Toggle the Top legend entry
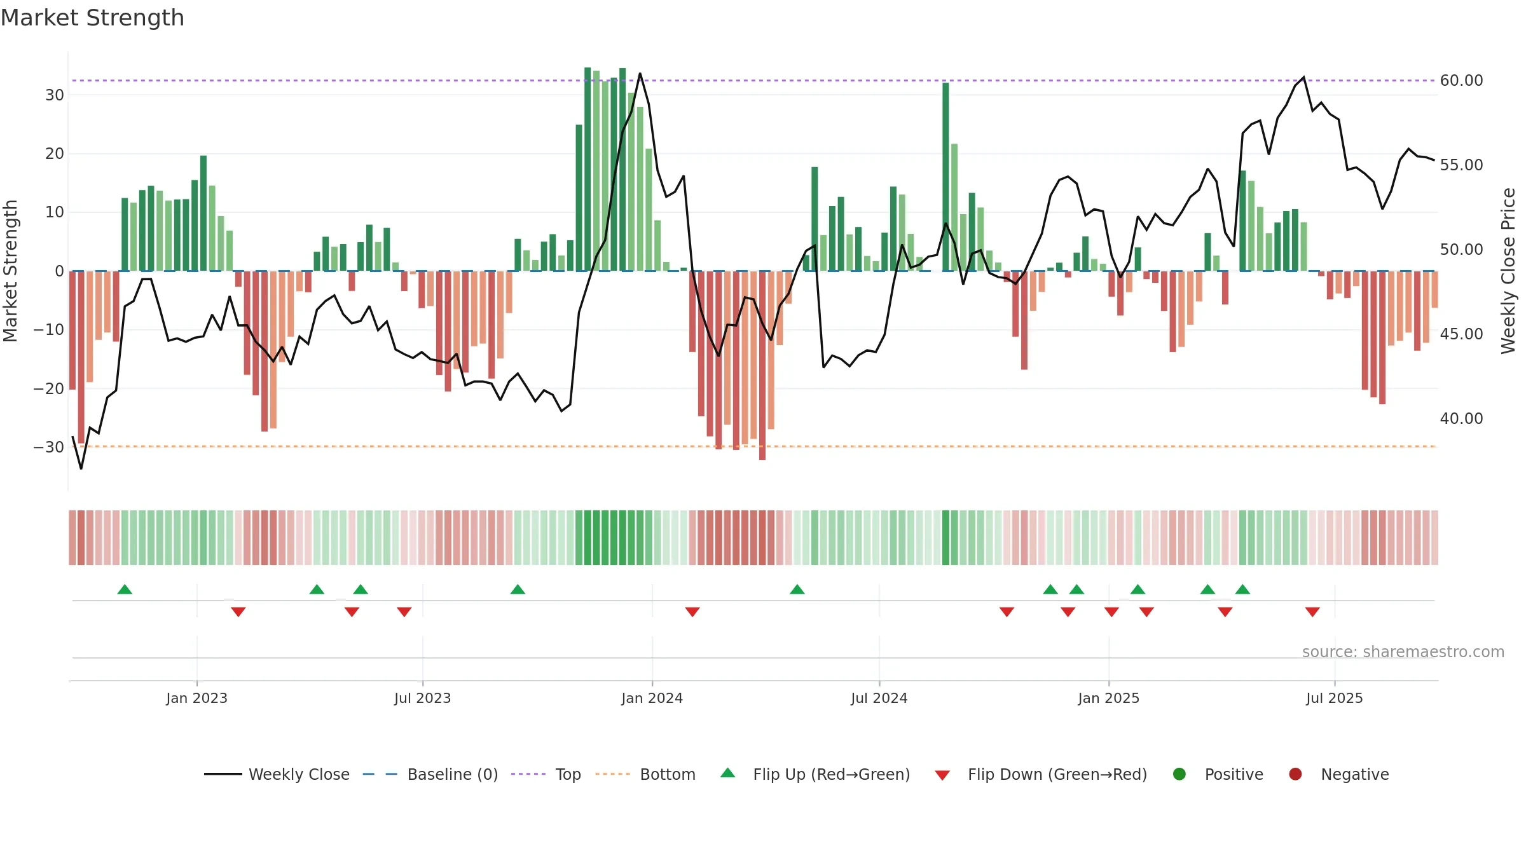The height and width of the screenshot is (858, 1526). point(546,774)
